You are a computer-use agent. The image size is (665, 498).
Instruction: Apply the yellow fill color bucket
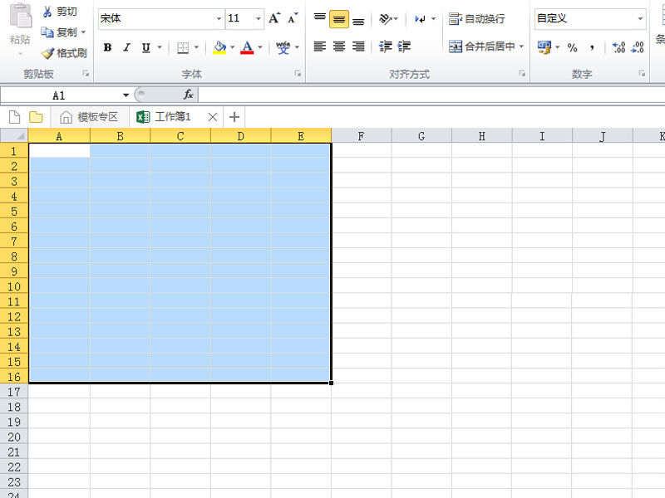(219, 47)
